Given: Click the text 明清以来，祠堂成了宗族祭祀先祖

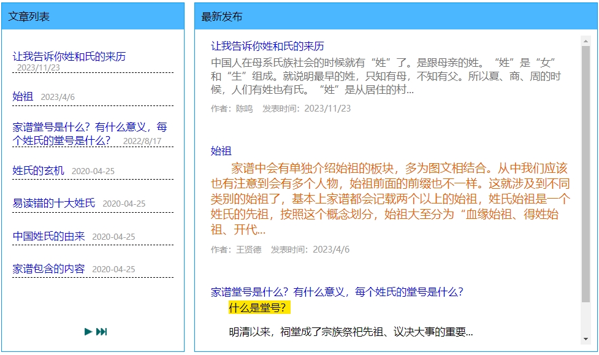Looking at the screenshot, I should pos(351,332).
